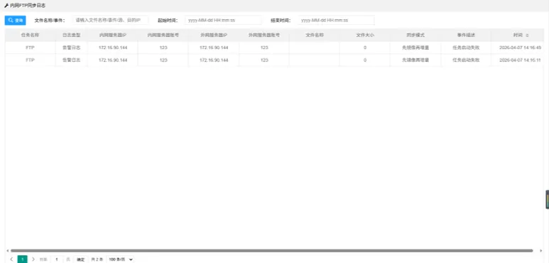The image size is (549, 263).
Task: Sort by the 时间 column arrow
Action: (x=527, y=36)
